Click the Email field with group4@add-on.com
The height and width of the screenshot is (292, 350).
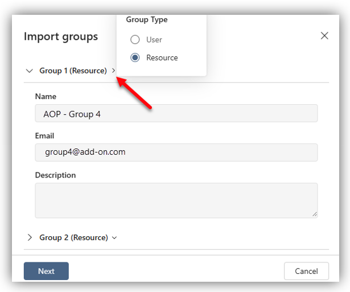tap(176, 153)
